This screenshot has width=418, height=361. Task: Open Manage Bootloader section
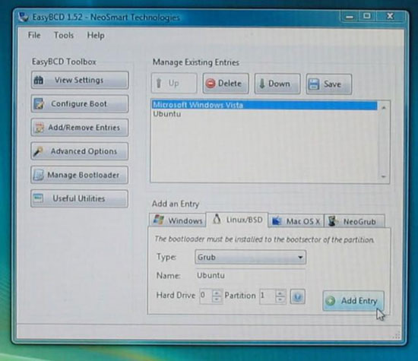point(80,175)
